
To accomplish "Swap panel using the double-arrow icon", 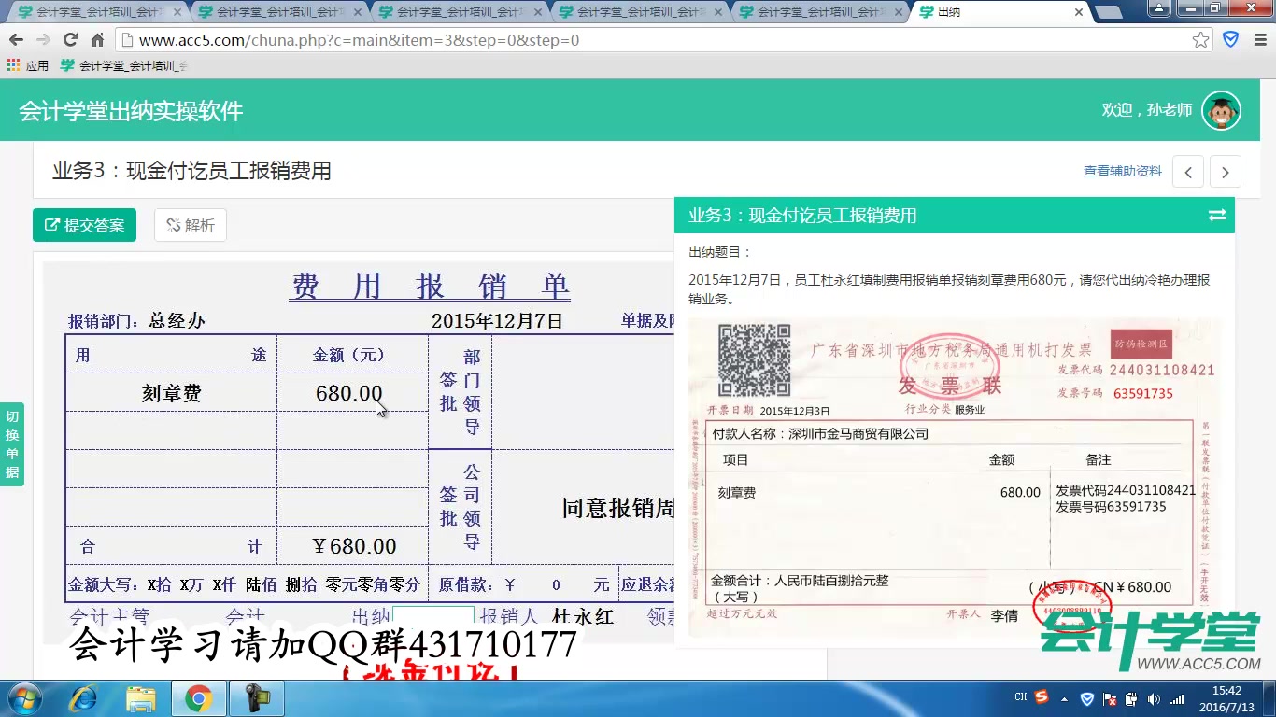I will tap(1217, 215).
